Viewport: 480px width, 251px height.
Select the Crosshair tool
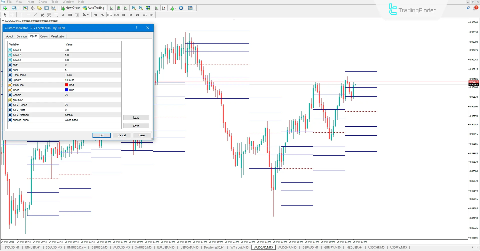pos(12,15)
